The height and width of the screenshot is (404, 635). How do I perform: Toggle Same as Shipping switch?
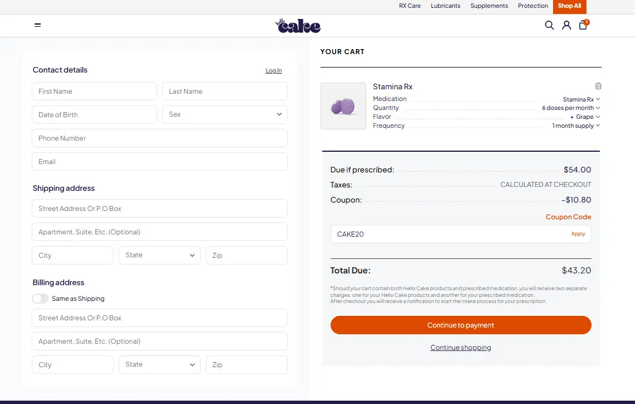(x=40, y=299)
